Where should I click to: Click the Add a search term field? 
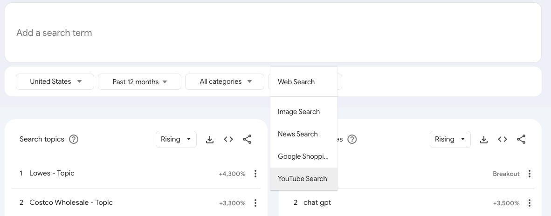(x=273, y=33)
